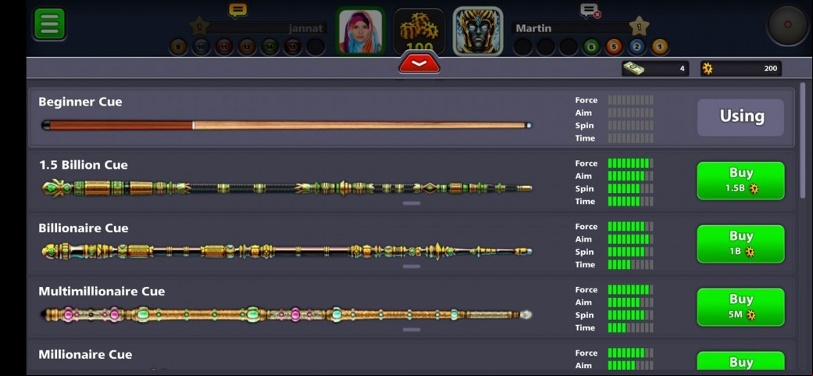Click 1.5 Billion Cue's Force bar
Screen dimensions: 813x376
(x=630, y=163)
